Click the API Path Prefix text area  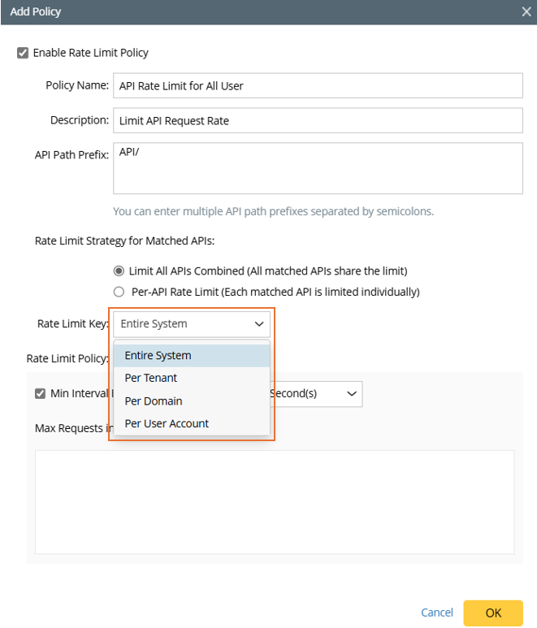[316, 168]
